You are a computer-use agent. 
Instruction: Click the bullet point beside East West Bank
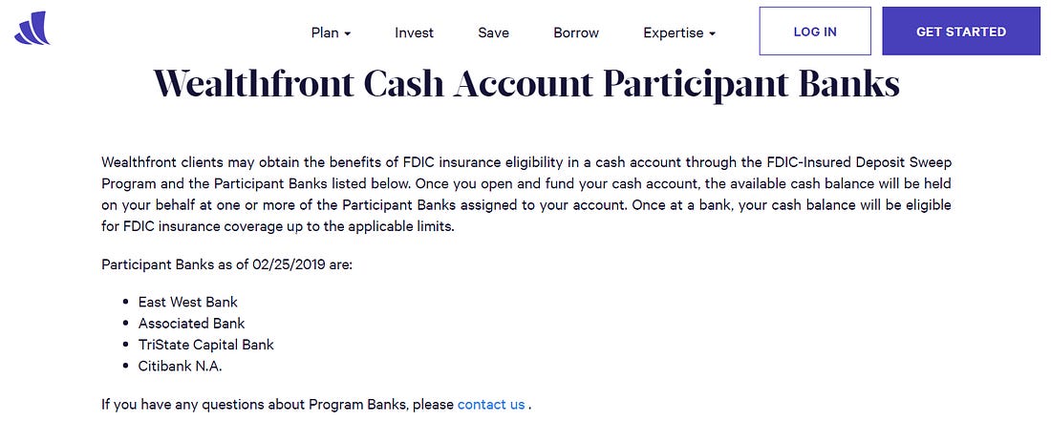pos(125,302)
